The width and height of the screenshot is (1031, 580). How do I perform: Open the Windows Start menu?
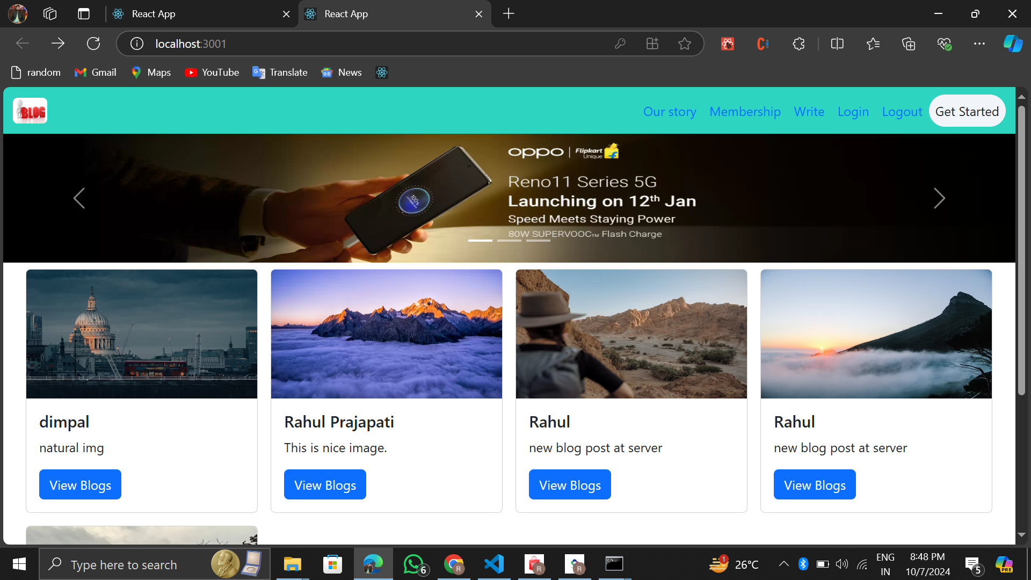click(x=19, y=564)
